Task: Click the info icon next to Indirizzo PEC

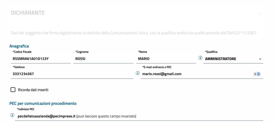Action: tap(12, 115)
